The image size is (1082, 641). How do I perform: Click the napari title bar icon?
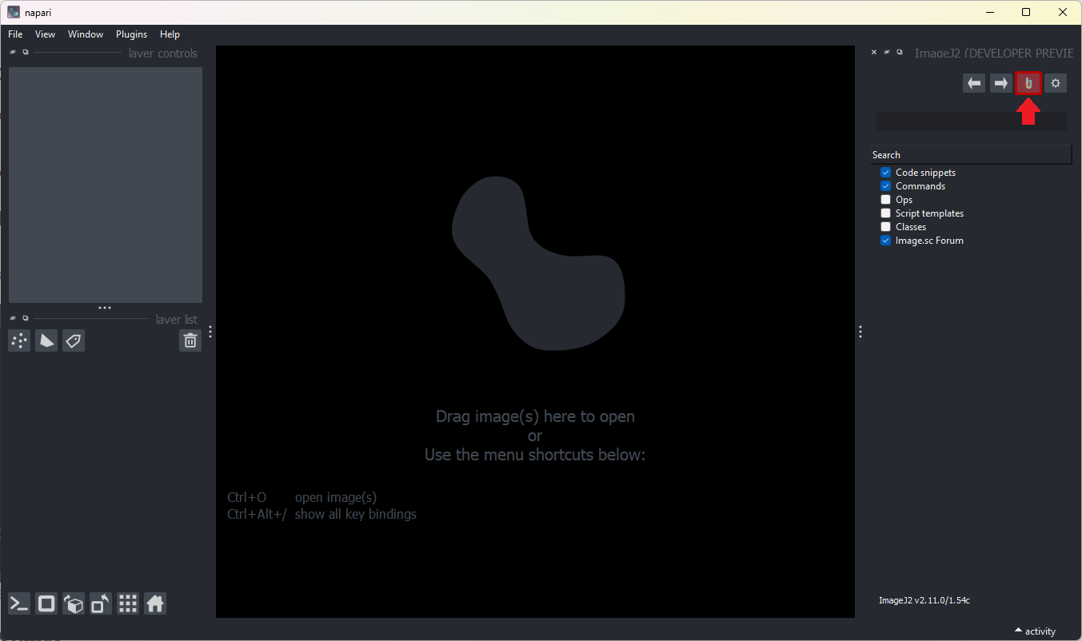[x=14, y=12]
